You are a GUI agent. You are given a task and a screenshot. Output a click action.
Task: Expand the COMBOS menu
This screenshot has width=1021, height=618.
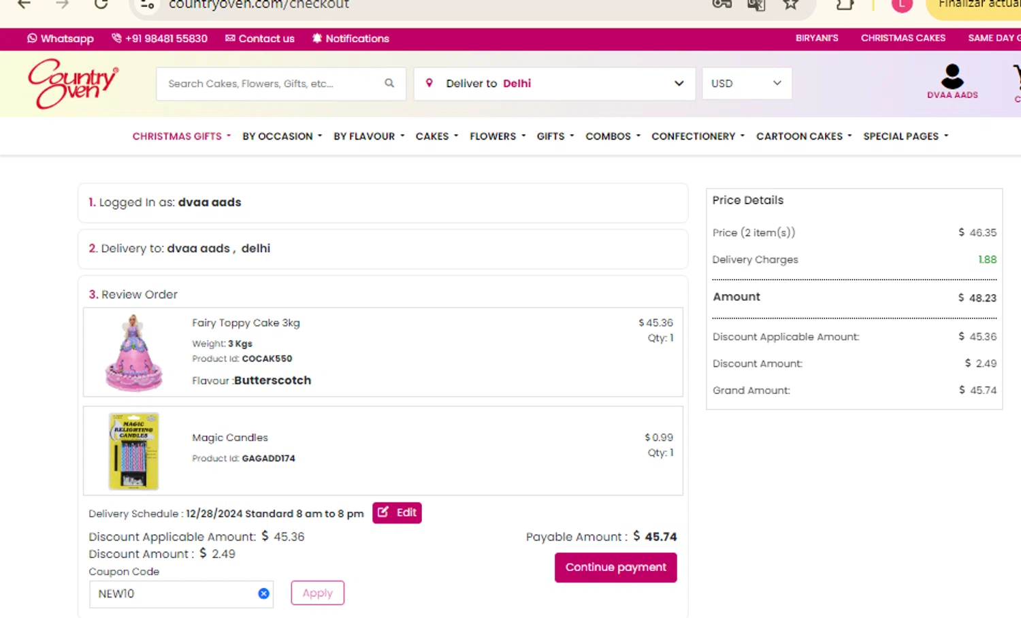point(613,136)
